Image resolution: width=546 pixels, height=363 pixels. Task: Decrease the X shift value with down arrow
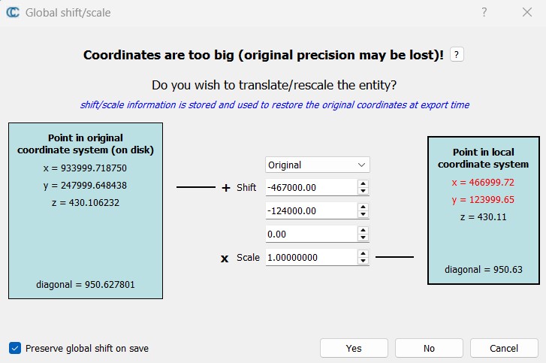[363, 191]
